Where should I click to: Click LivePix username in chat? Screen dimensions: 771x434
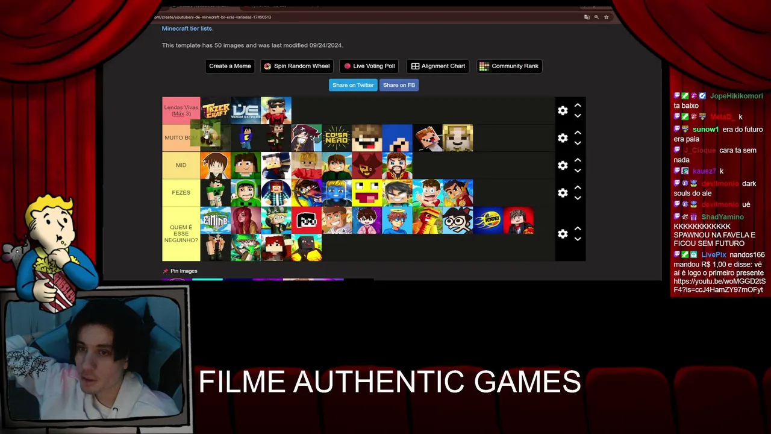[x=714, y=255]
